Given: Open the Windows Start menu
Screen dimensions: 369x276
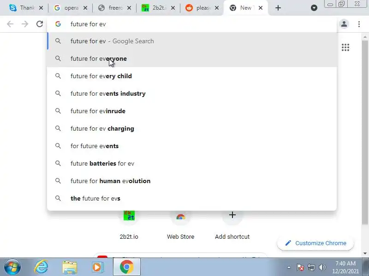Looking at the screenshot, I should click(12, 267).
